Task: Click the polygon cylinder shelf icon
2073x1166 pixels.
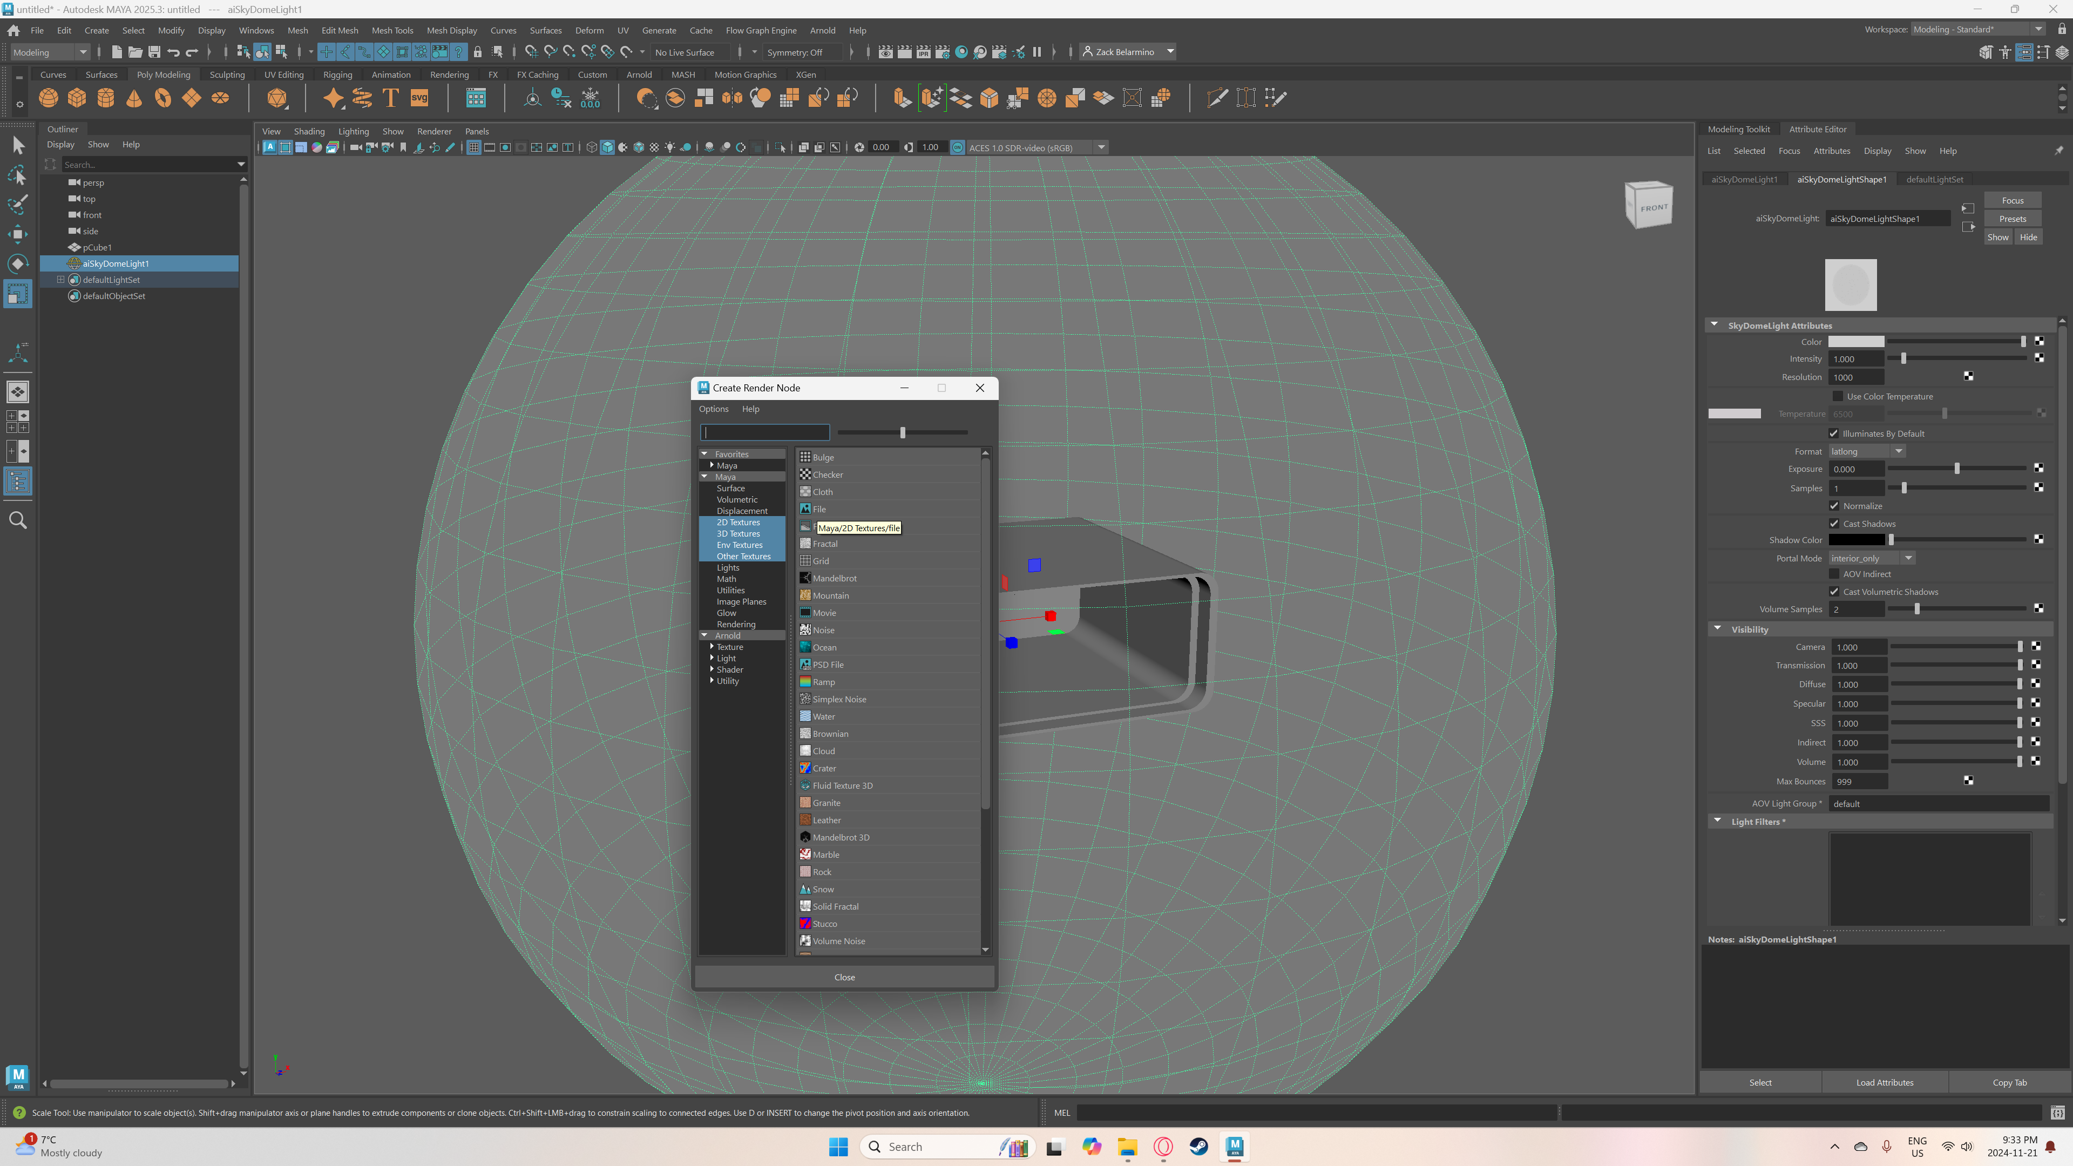Action: pyautogui.click(x=105, y=98)
